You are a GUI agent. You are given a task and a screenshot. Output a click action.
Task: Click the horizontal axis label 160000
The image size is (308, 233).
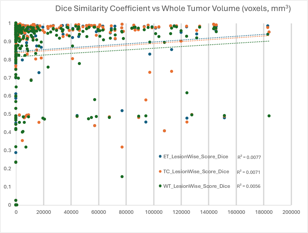[236, 212]
